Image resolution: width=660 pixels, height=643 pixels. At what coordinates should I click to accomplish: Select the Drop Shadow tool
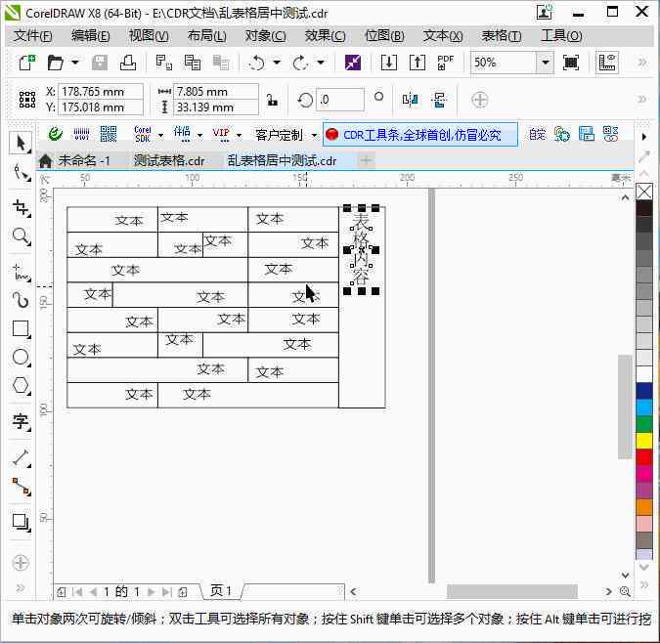(x=21, y=522)
